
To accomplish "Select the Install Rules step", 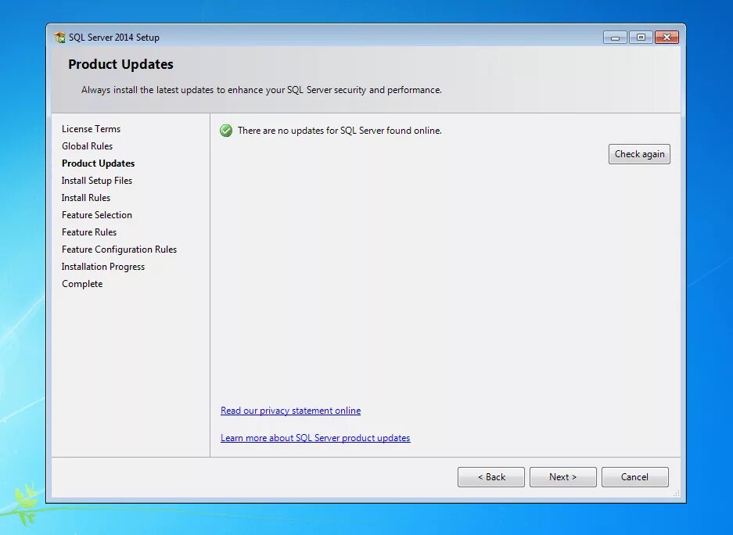I will [86, 198].
